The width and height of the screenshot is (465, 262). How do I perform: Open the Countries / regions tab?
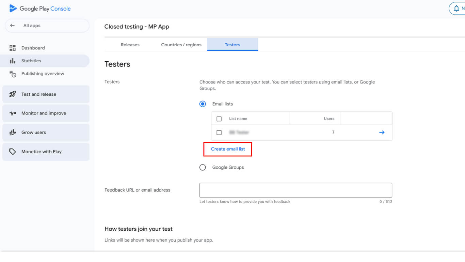181,45
